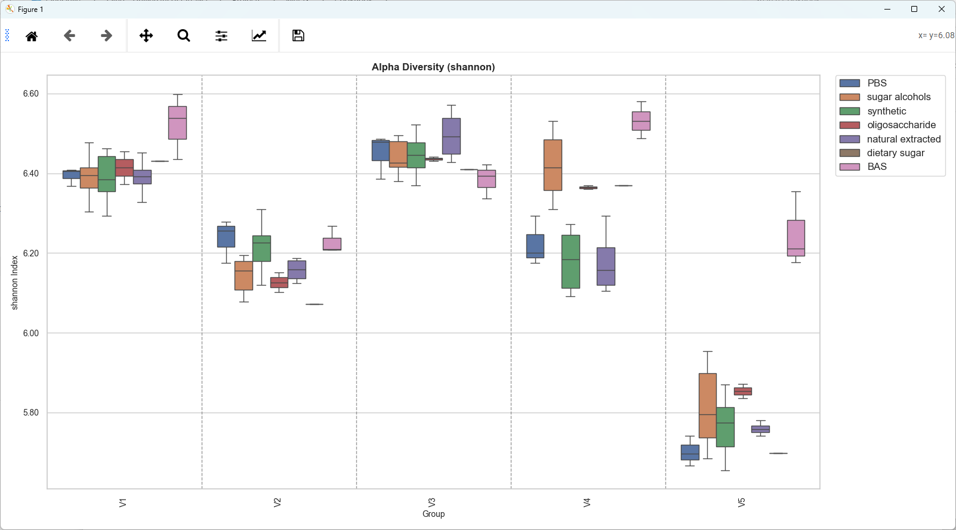This screenshot has width=956, height=530.
Task: Open the edit axis and curve parameters
Action: (x=259, y=36)
